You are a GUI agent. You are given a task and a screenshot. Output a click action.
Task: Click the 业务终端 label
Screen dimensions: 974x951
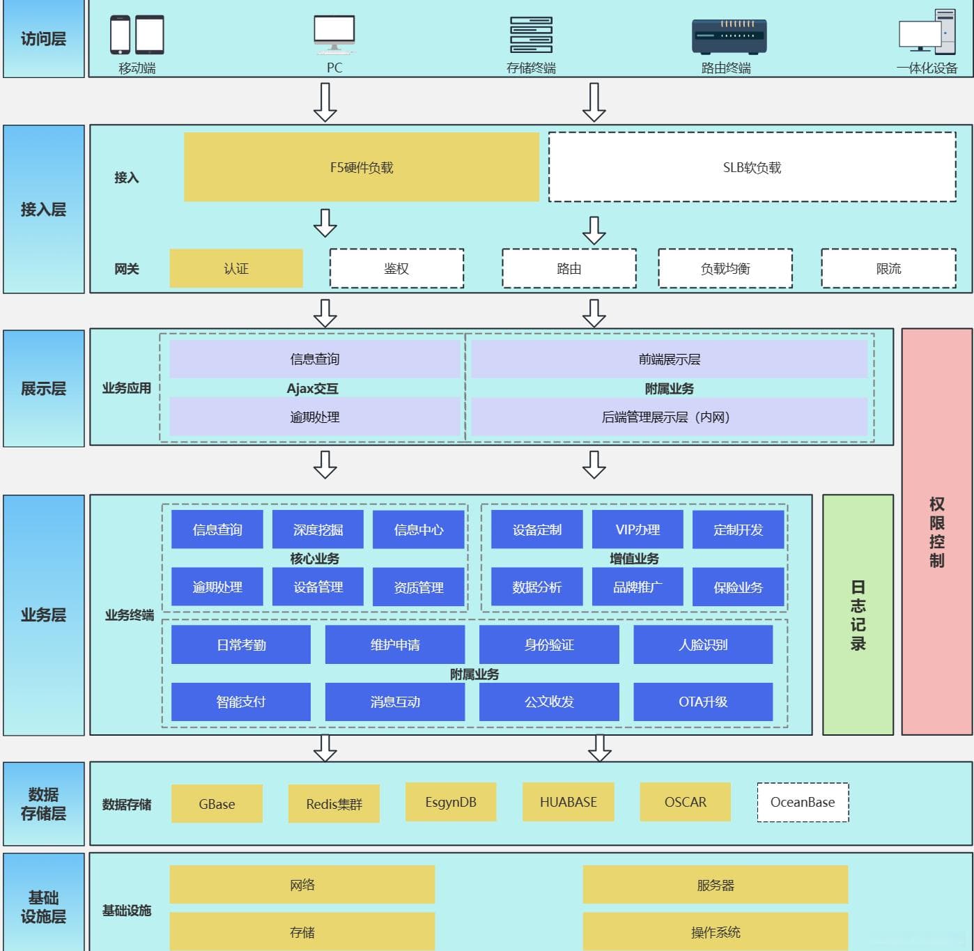click(130, 614)
